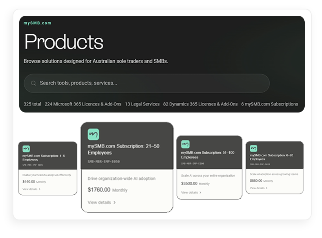Filter by 13 Legal Services

coord(142,104)
